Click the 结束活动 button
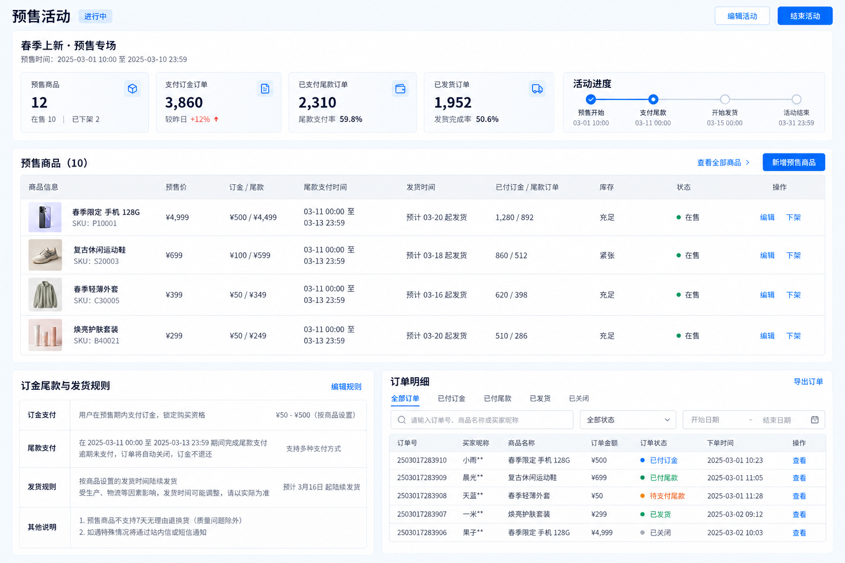This screenshot has width=845, height=563. coord(805,16)
